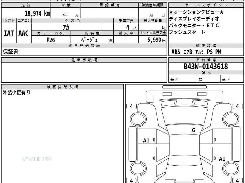
Task: Click the シフト header
Action: pos(9,20)
